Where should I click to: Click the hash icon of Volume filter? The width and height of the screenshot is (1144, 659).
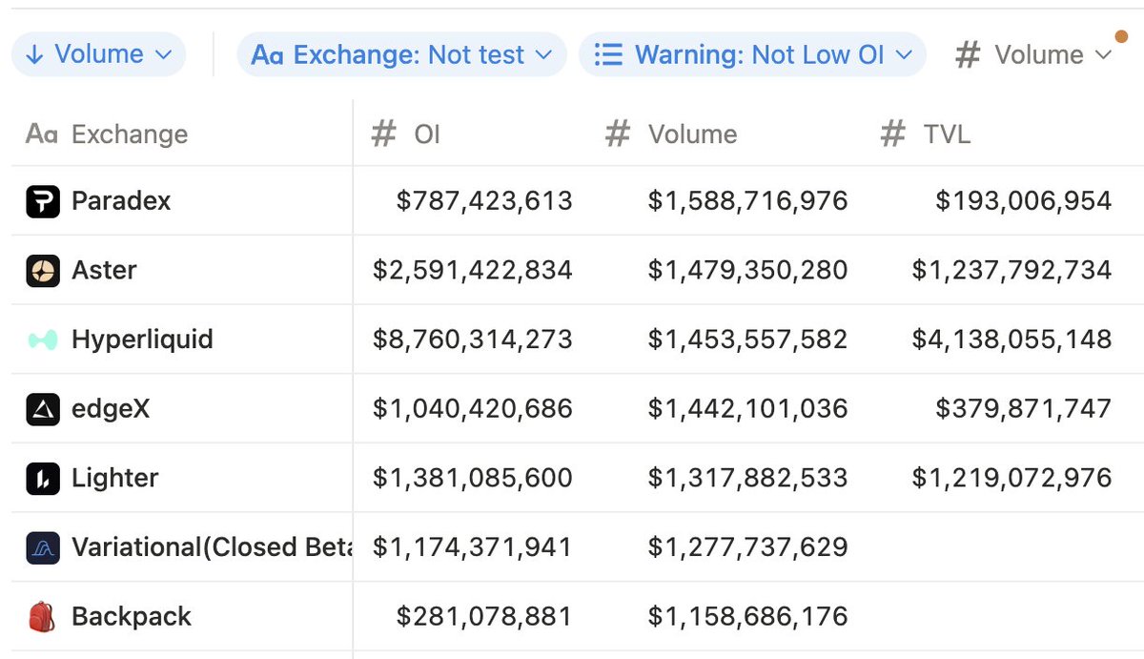968,55
